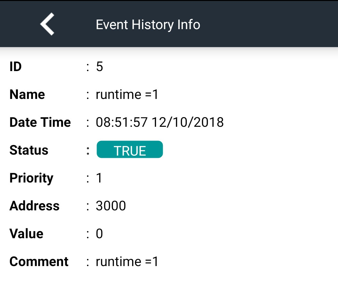Go back using the arrow icon
Viewport: 338px width, 300px height.
point(47,24)
